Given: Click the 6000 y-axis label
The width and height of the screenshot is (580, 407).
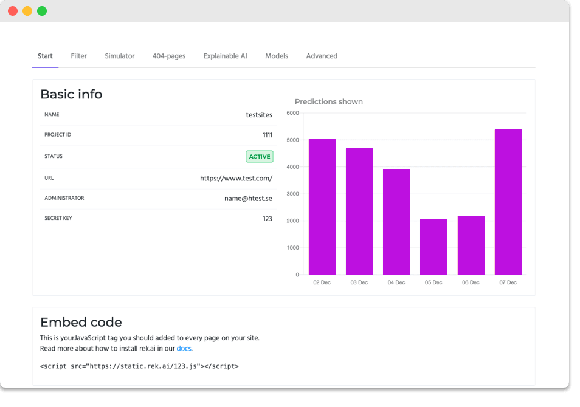Looking at the screenshot, I should 292,113.
